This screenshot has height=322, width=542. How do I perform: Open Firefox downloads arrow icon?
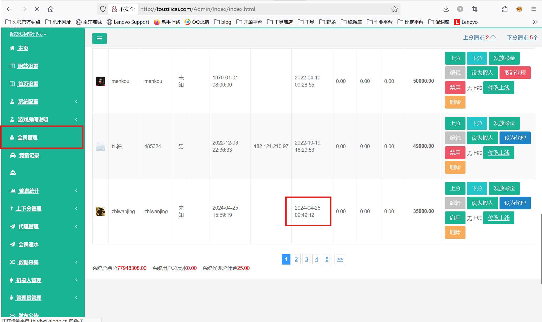click(446, 9)
